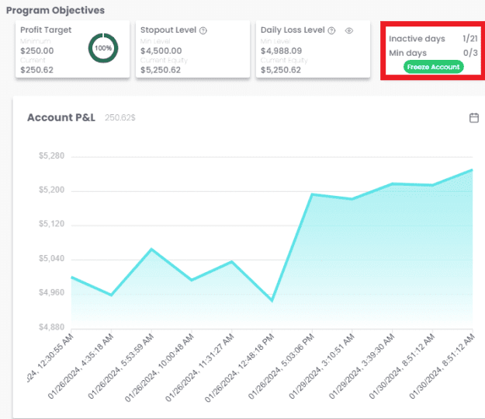Click the 1/21 inactive days count
Viewport: 485px width, 419px height.
click(x=470, y=38)
